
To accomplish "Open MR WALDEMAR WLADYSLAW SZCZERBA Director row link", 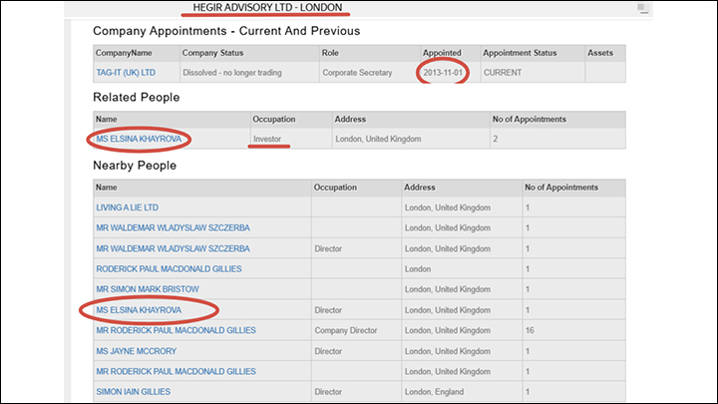I will [174, 248].
